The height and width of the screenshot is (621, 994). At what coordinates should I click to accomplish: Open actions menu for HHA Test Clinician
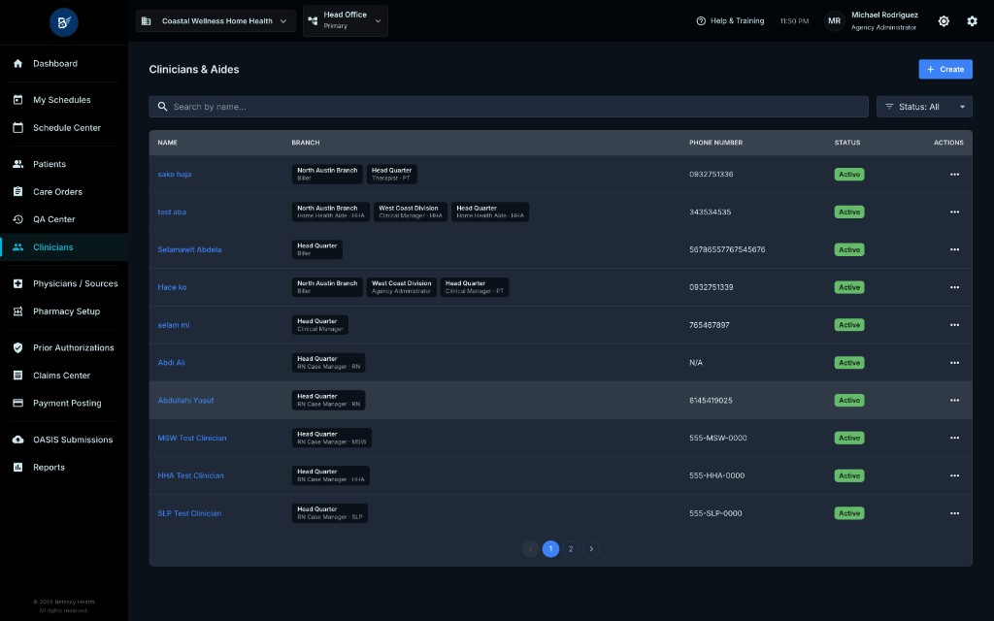coord(954,475)
